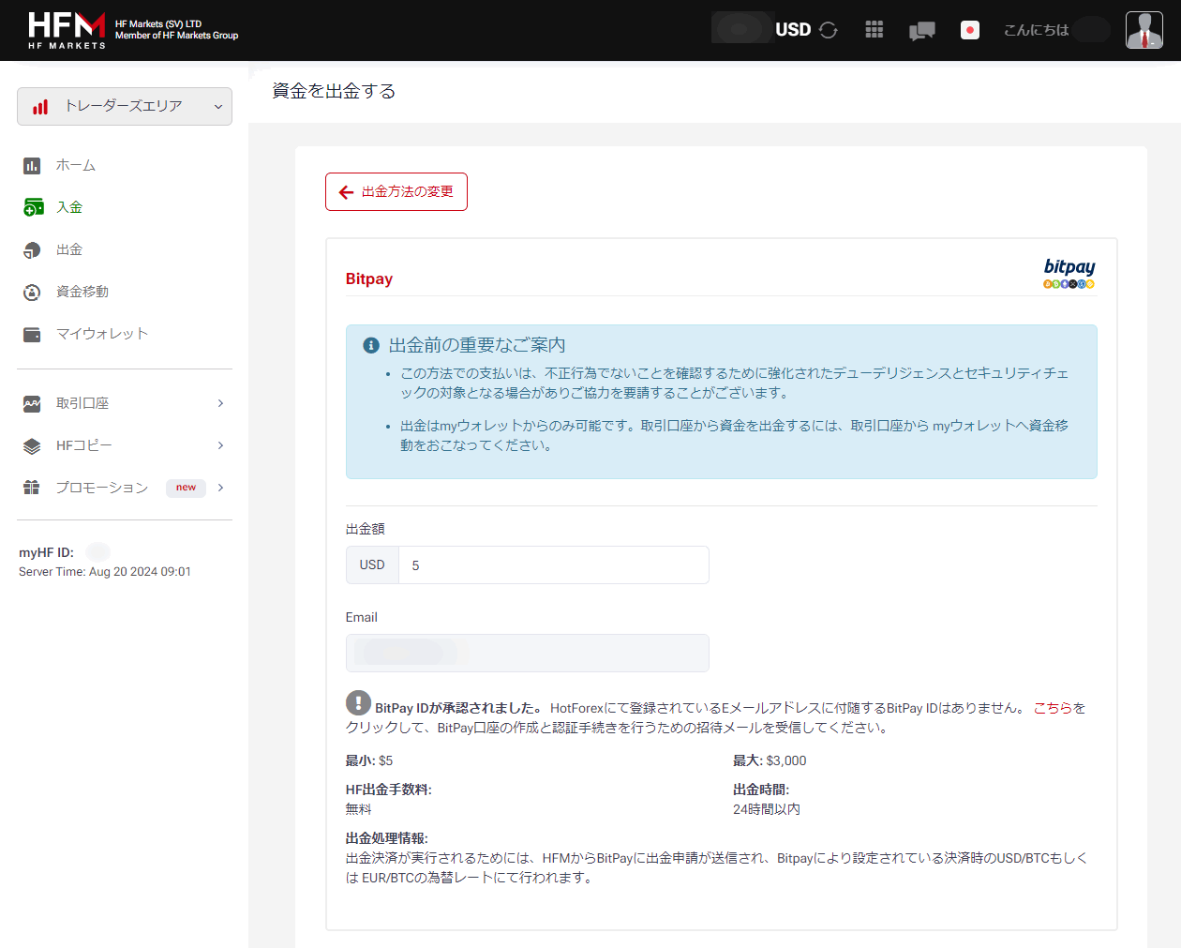The width and height of the screenshot is (1181, 948).
Task: Click the マイウォレット wallet icon
Action: coord(32,335)
